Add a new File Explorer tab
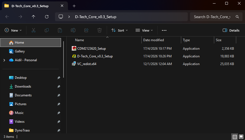The height and width of the screenshot is (140, 245). (74, 6)
